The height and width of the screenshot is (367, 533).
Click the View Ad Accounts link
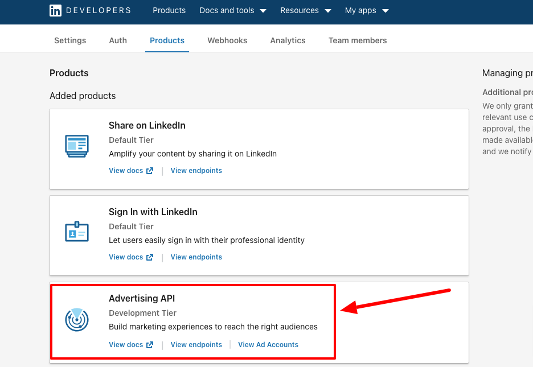(268, 345)
